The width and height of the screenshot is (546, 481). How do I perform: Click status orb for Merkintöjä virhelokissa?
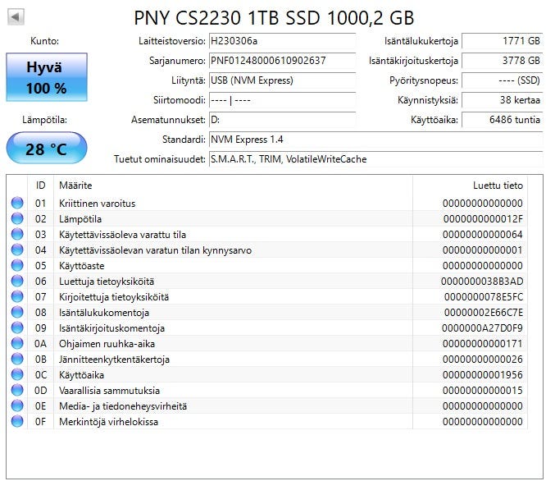17,422
